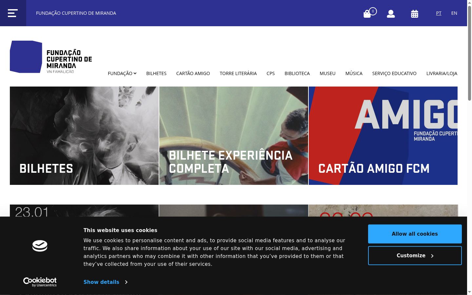The height and width of the screenshot is (295, 472).
Task: Open the Música menu item
Action: pos(354,73)
